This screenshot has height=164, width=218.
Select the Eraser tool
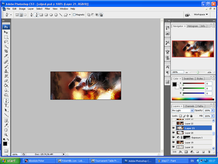[x=6, y=81]
